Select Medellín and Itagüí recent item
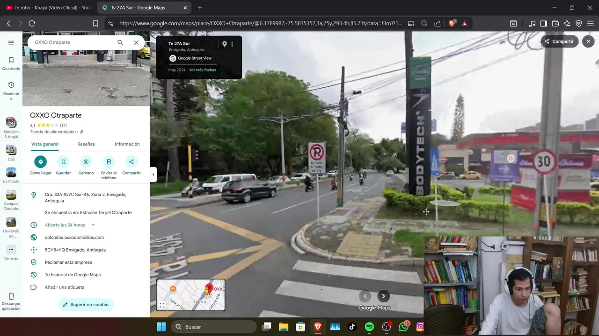The width and height of the screenshot is (599, 336). click(11, 128)
